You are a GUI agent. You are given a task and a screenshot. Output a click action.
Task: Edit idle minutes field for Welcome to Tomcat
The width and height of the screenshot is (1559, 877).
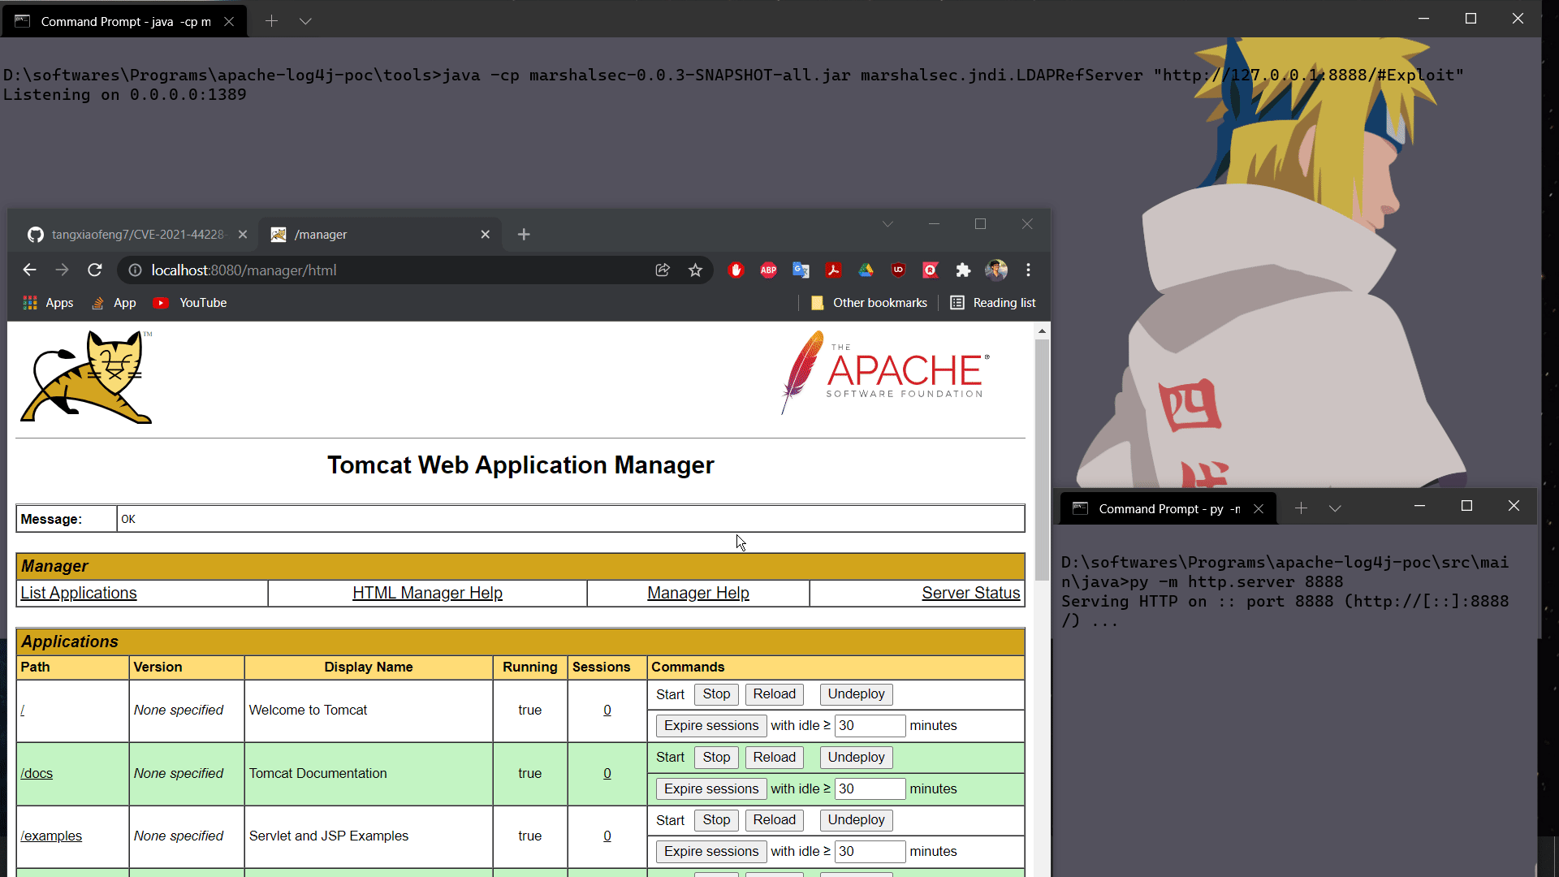870,726
